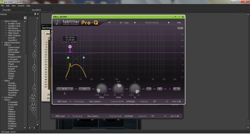The width and height of the screenshot is (250, 135).
Task: Set band to stereo linked mode
Action: point(65,89)
